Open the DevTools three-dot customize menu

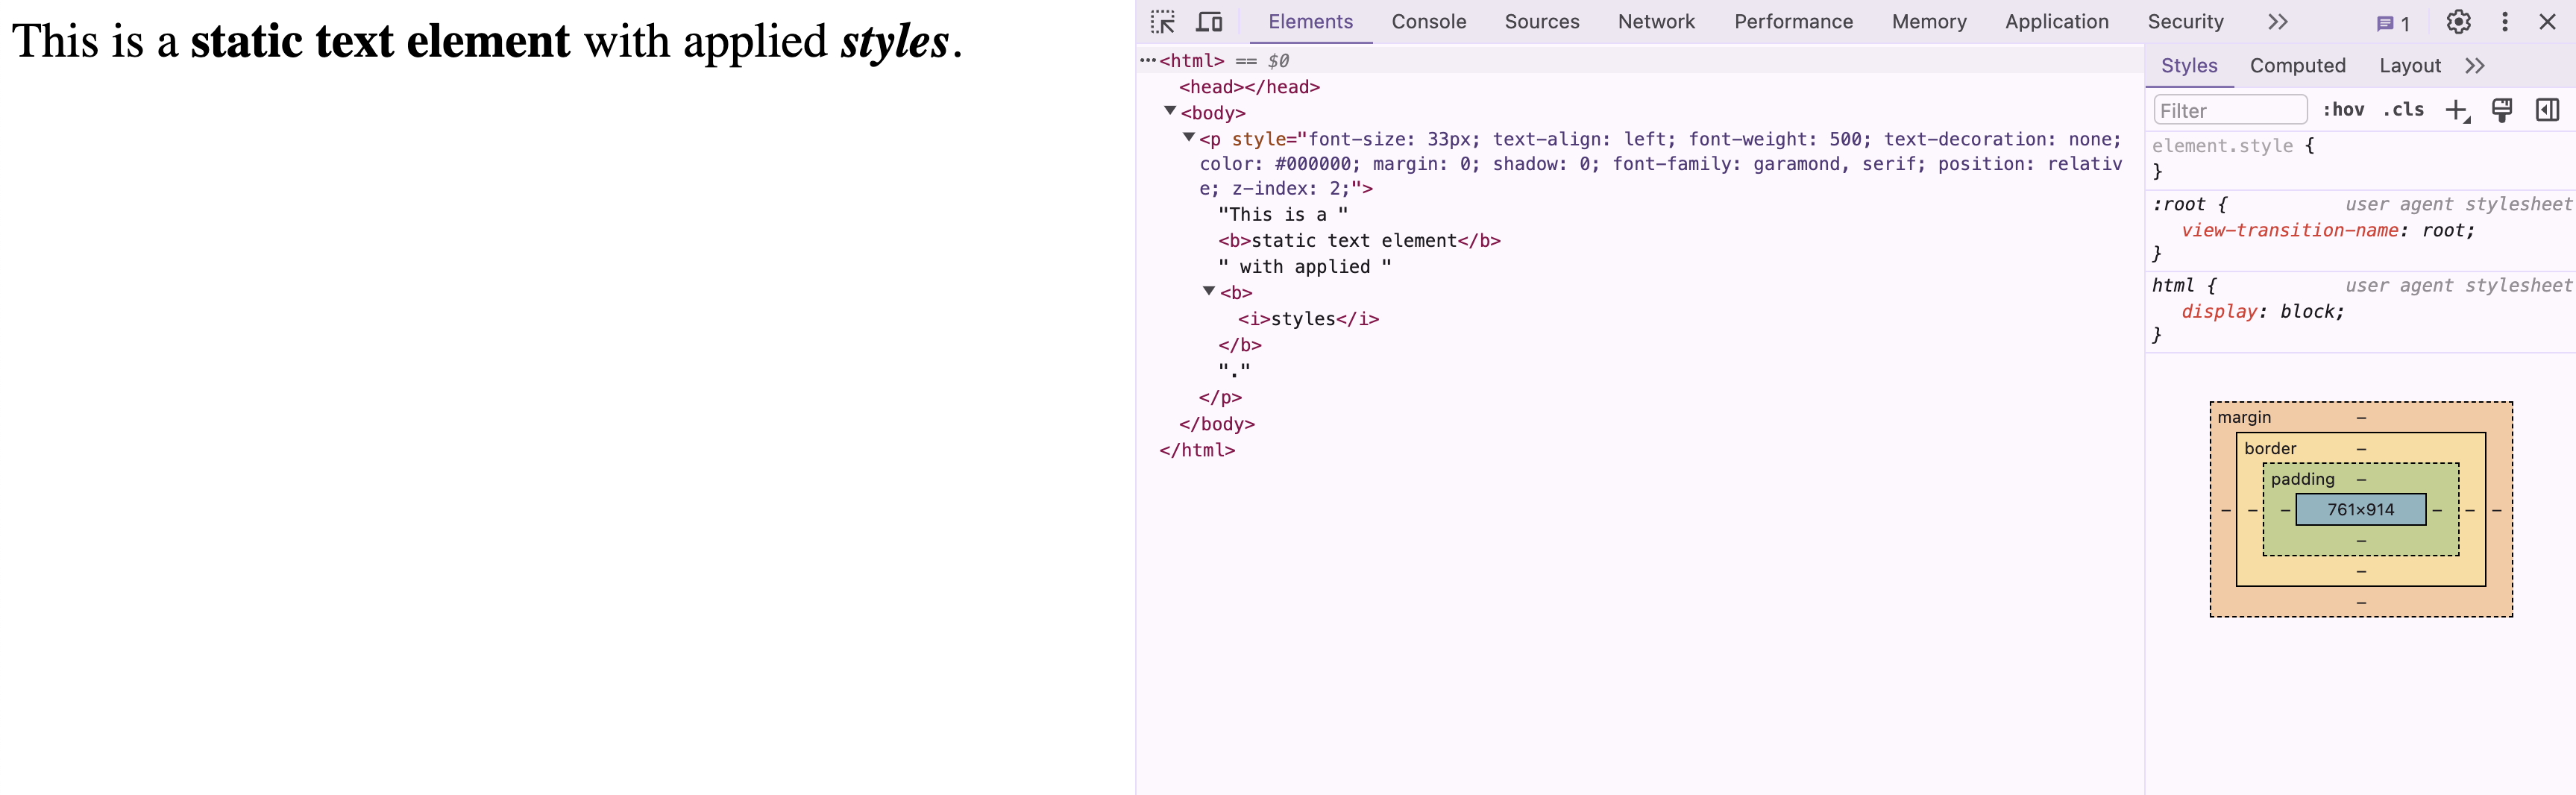pyautogui.click(x=2504, y=22)
